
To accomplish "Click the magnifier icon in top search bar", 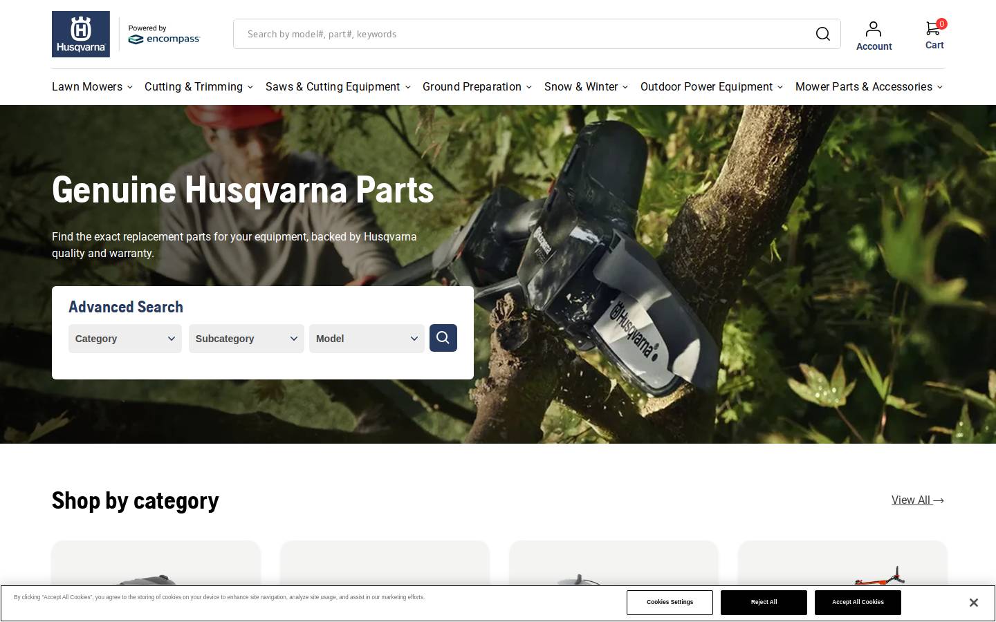I will click(x=822, y=34).
